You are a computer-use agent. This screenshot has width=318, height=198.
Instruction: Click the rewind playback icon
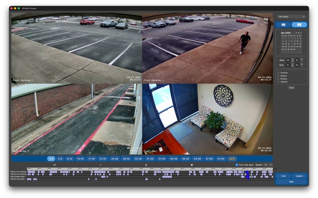54,165
